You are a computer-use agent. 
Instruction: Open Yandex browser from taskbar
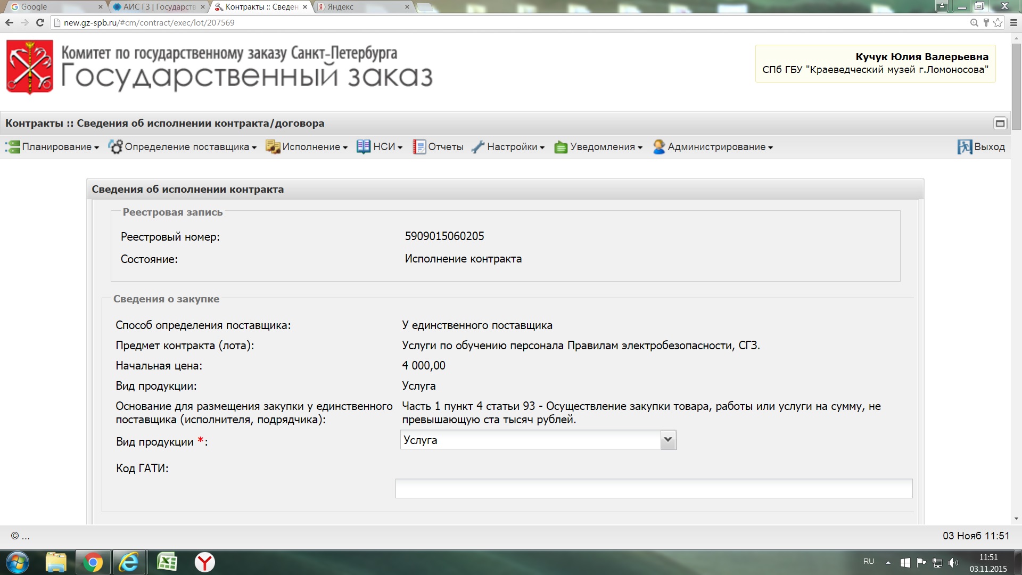pos(204,562)
